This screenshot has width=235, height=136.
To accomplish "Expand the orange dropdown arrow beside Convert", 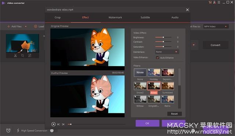I will tap(194, 45).
